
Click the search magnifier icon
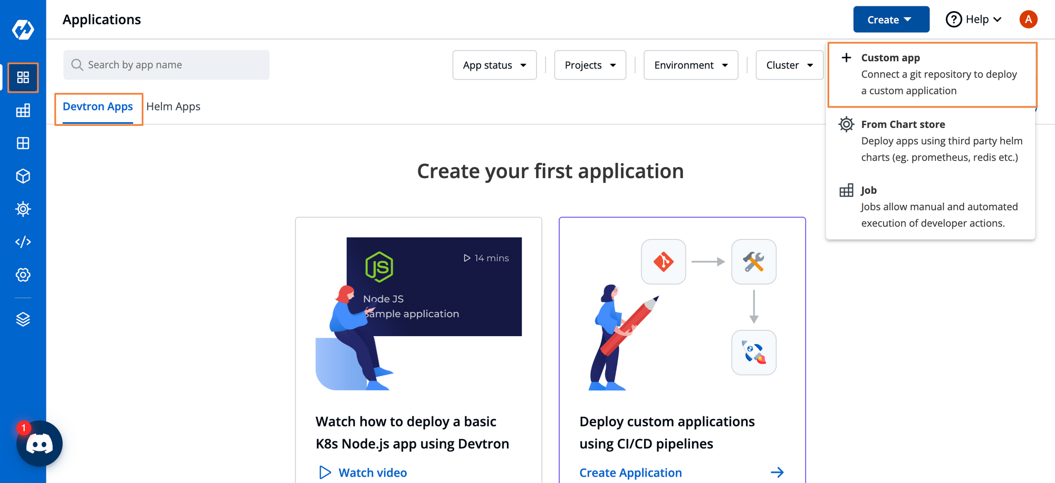[77, 65]
